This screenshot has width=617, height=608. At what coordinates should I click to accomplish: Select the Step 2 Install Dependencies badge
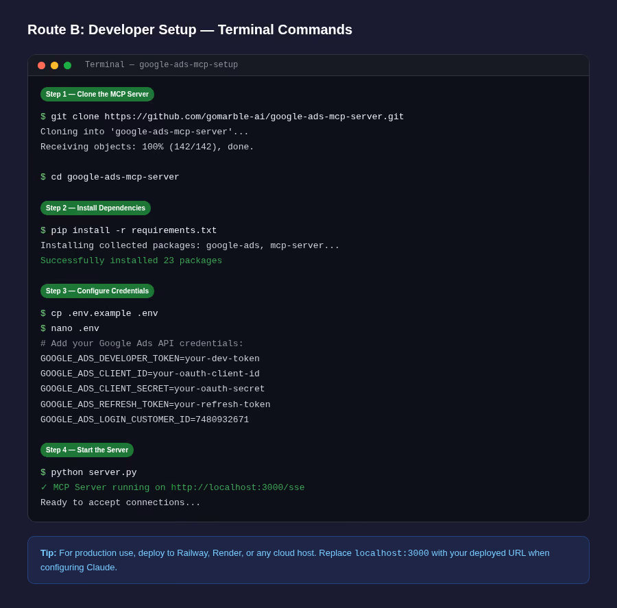95,208
